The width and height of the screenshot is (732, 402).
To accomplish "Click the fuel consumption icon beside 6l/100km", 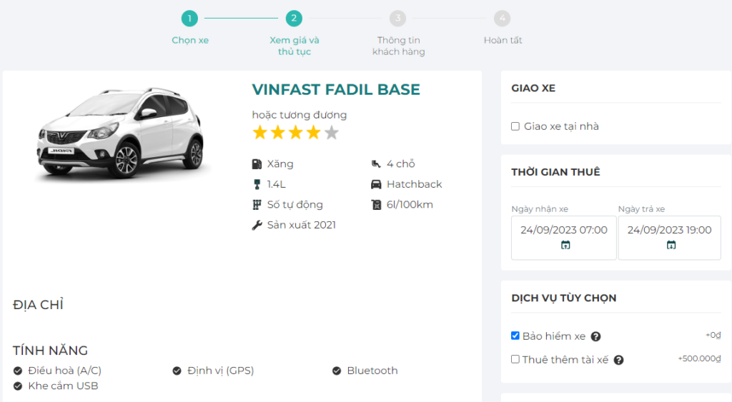I will pos(376,205).
